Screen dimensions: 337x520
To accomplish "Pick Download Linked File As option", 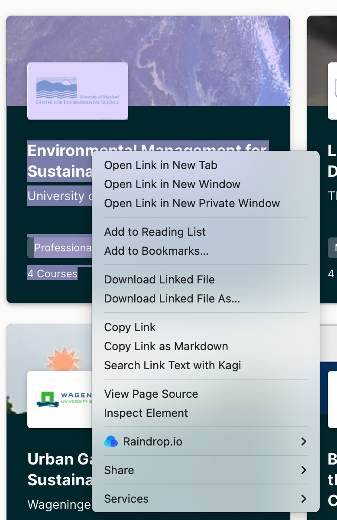I will coord(172,299).
